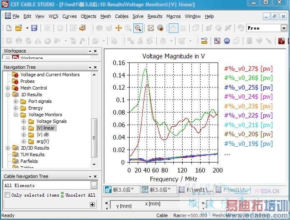Viewport: 290px width, 220px height.
Task: Click the New file icon
Action: point(9,28)
